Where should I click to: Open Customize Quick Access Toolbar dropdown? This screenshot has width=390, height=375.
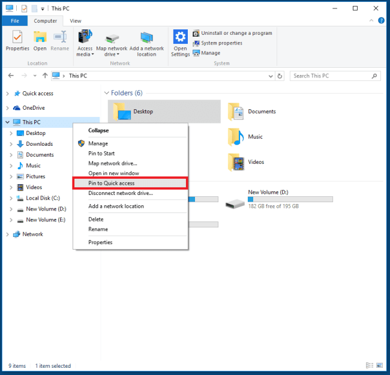[43, 9]
